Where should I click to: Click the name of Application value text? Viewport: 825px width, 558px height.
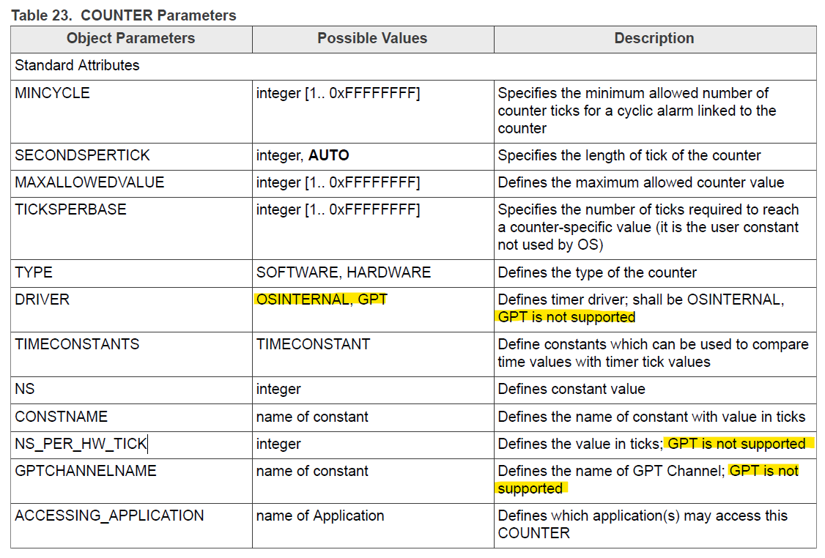pyautogui.click(x=316, y=516)
